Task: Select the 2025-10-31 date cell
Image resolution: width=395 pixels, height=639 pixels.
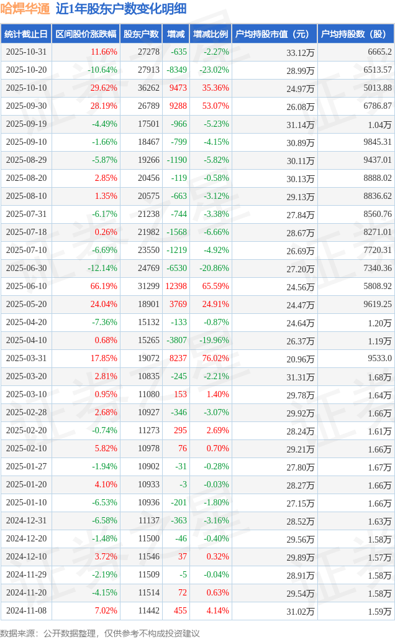Action: (26, 52)
